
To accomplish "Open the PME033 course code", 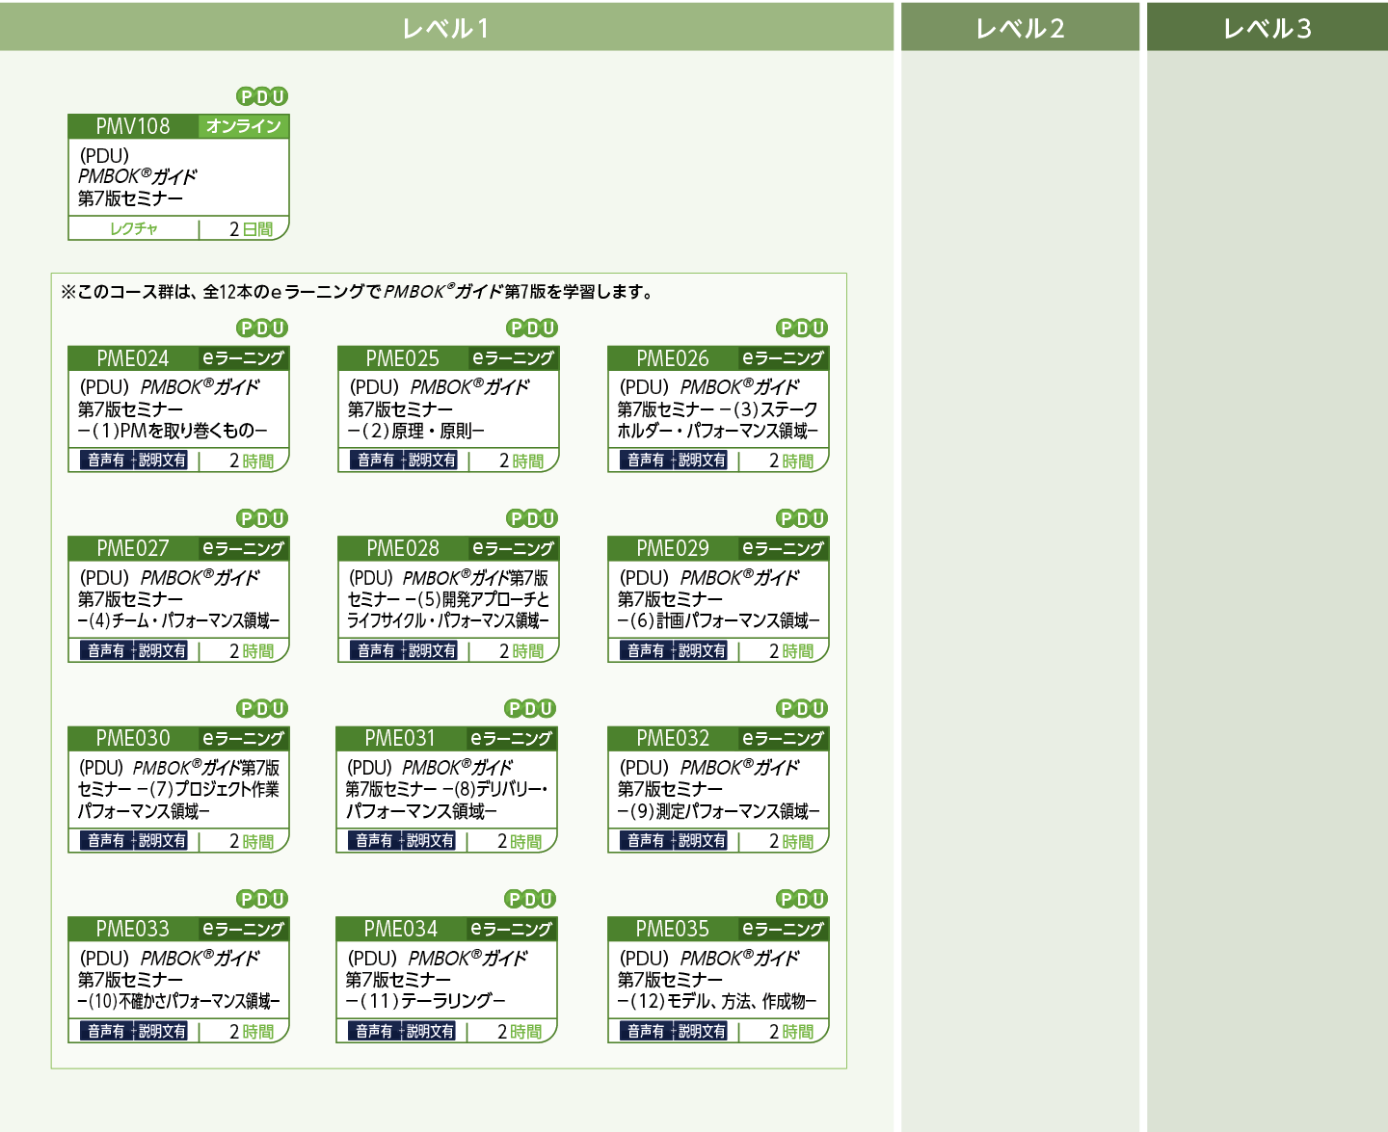I will 133,929.
